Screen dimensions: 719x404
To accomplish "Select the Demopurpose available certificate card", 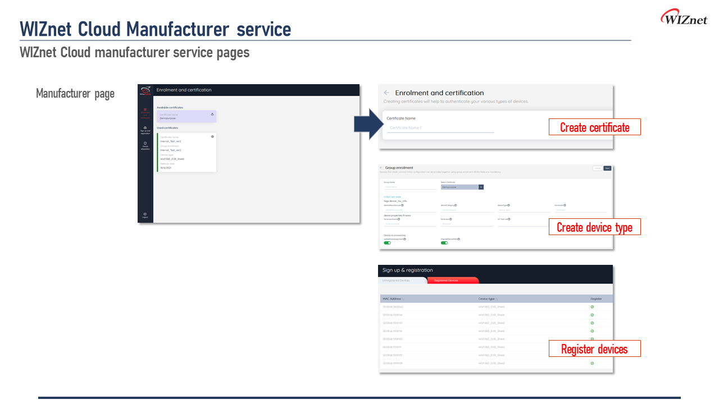I will pyautogui.click(x=186, y=116).
